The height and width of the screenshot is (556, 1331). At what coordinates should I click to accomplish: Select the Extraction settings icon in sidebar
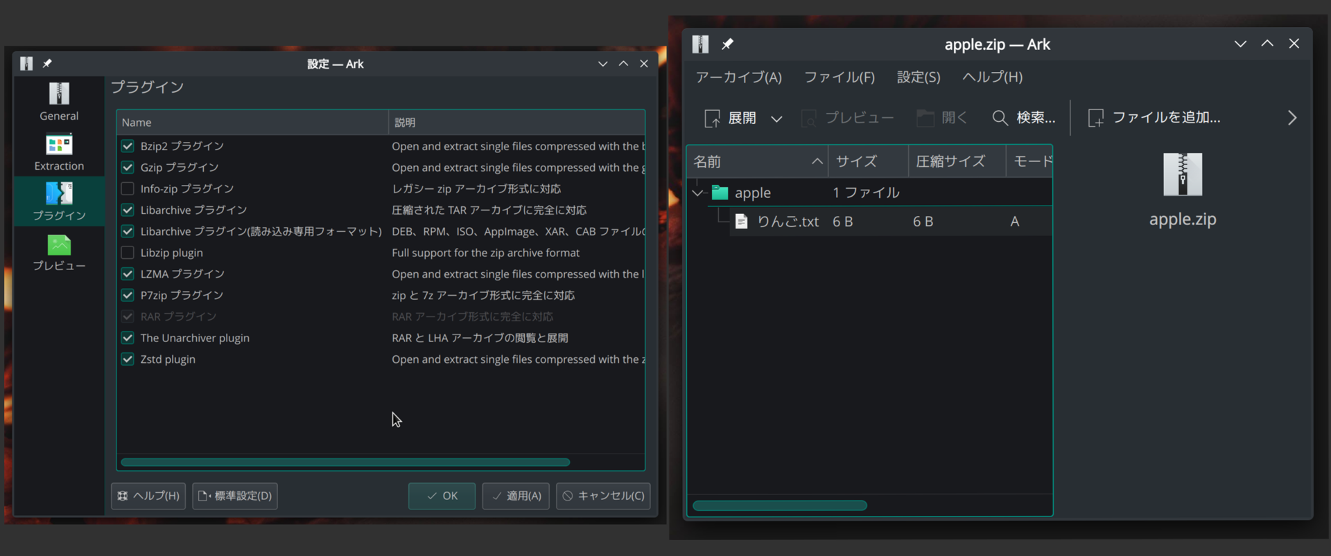point(59,144)
